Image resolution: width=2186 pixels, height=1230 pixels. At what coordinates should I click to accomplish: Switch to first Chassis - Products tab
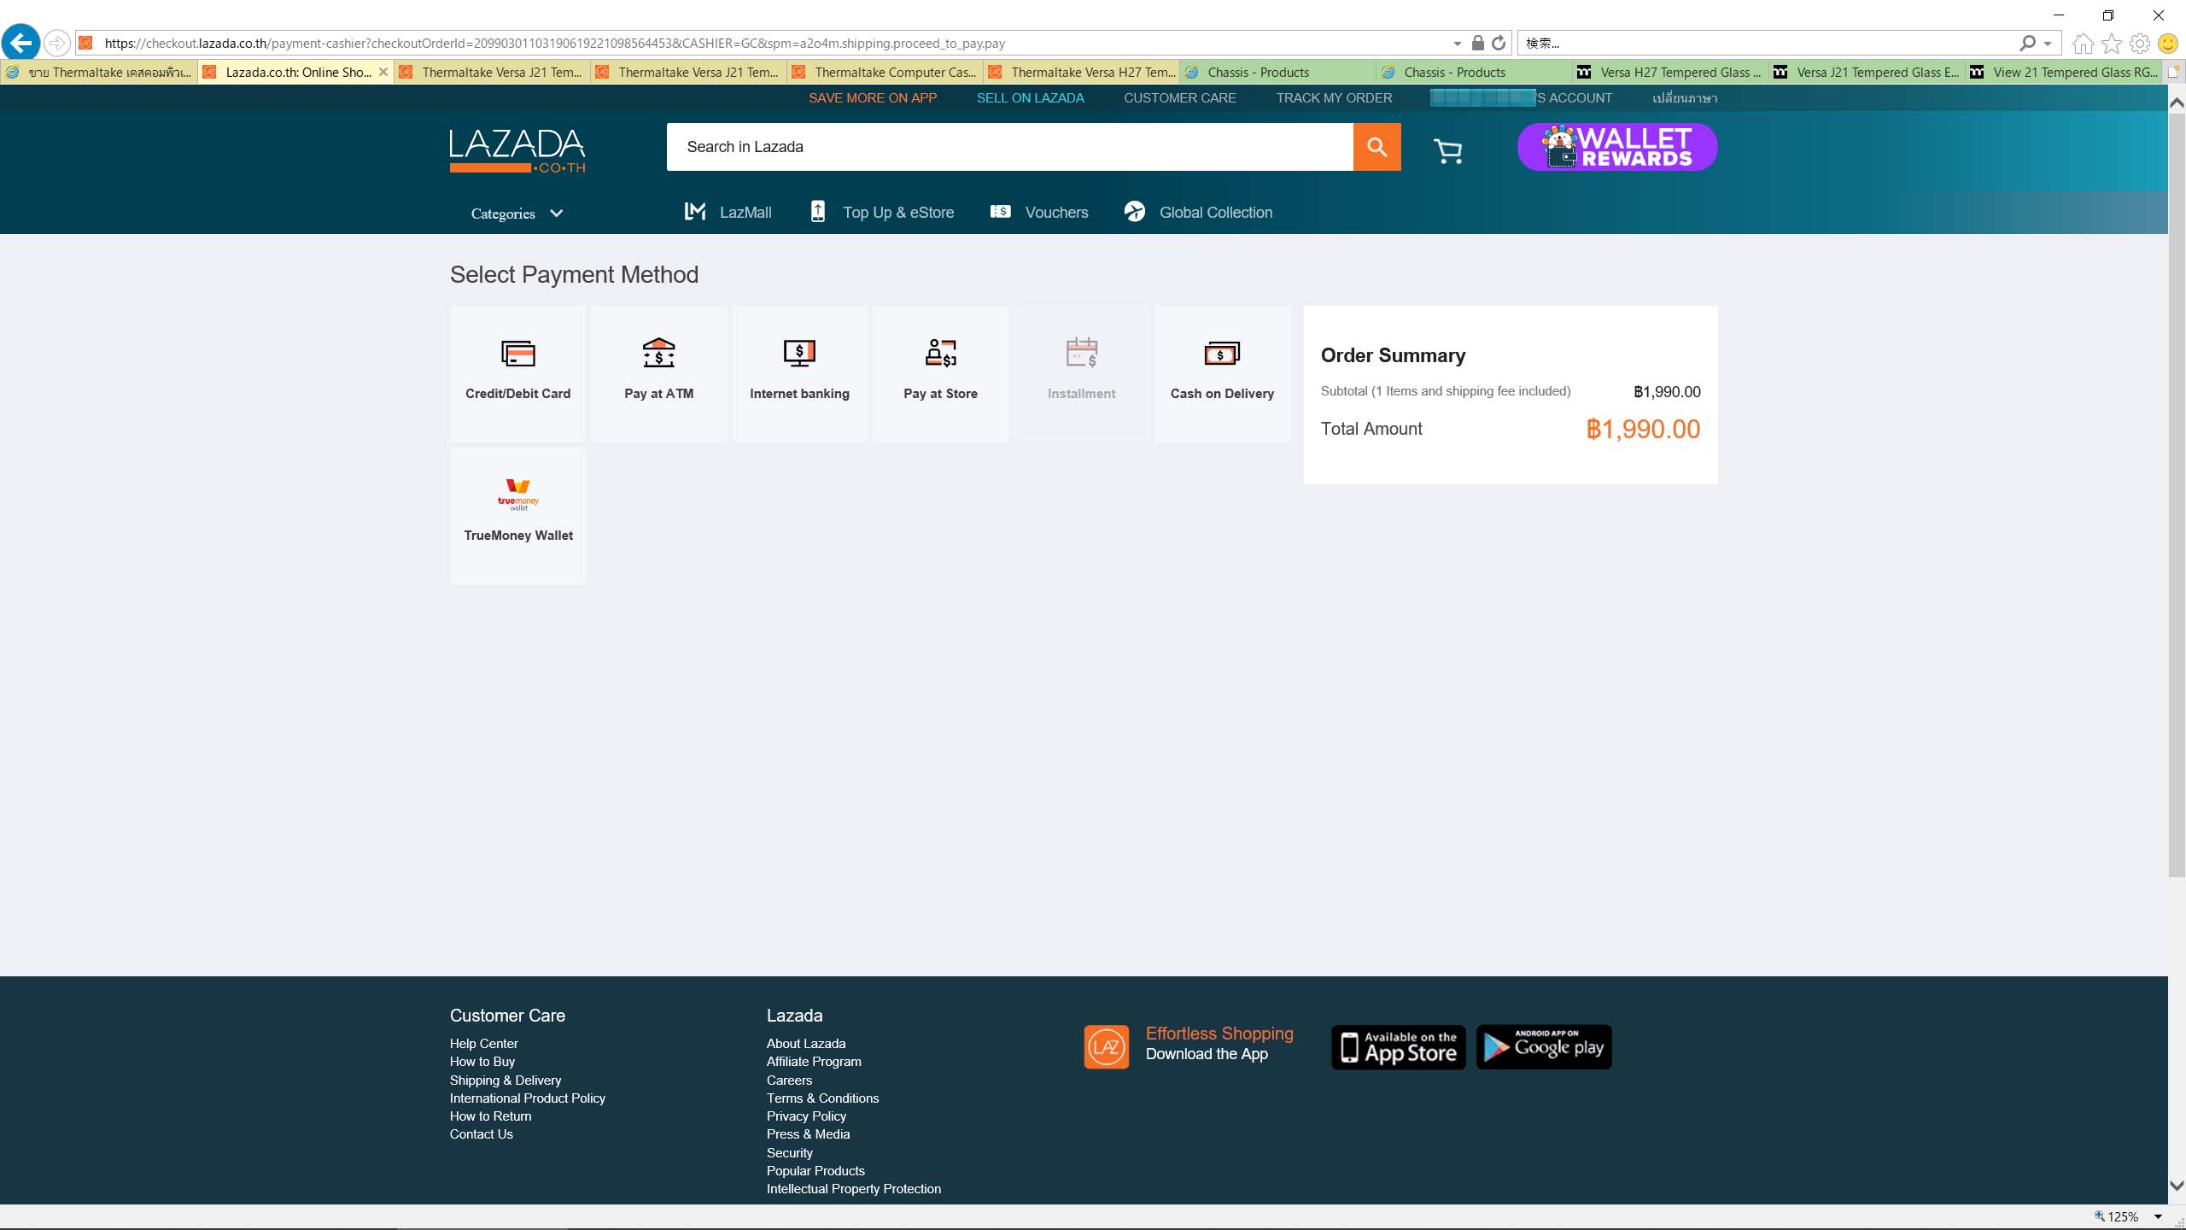point(1277,73)
